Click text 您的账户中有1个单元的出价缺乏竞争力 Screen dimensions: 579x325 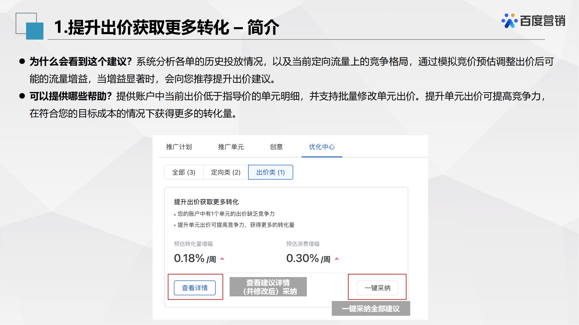click(x=226, y=214)
